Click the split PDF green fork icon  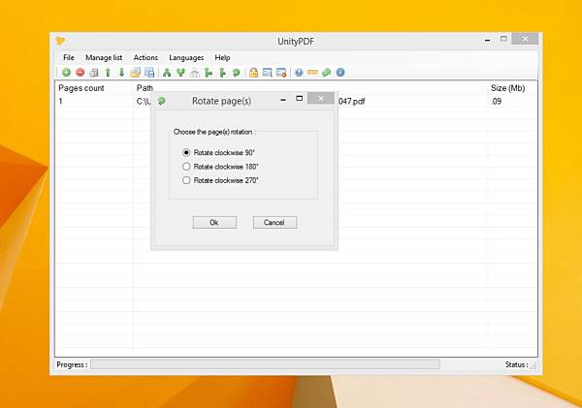point(180,73)
